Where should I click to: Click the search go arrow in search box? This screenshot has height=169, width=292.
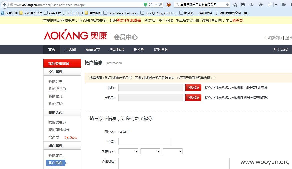227,5
